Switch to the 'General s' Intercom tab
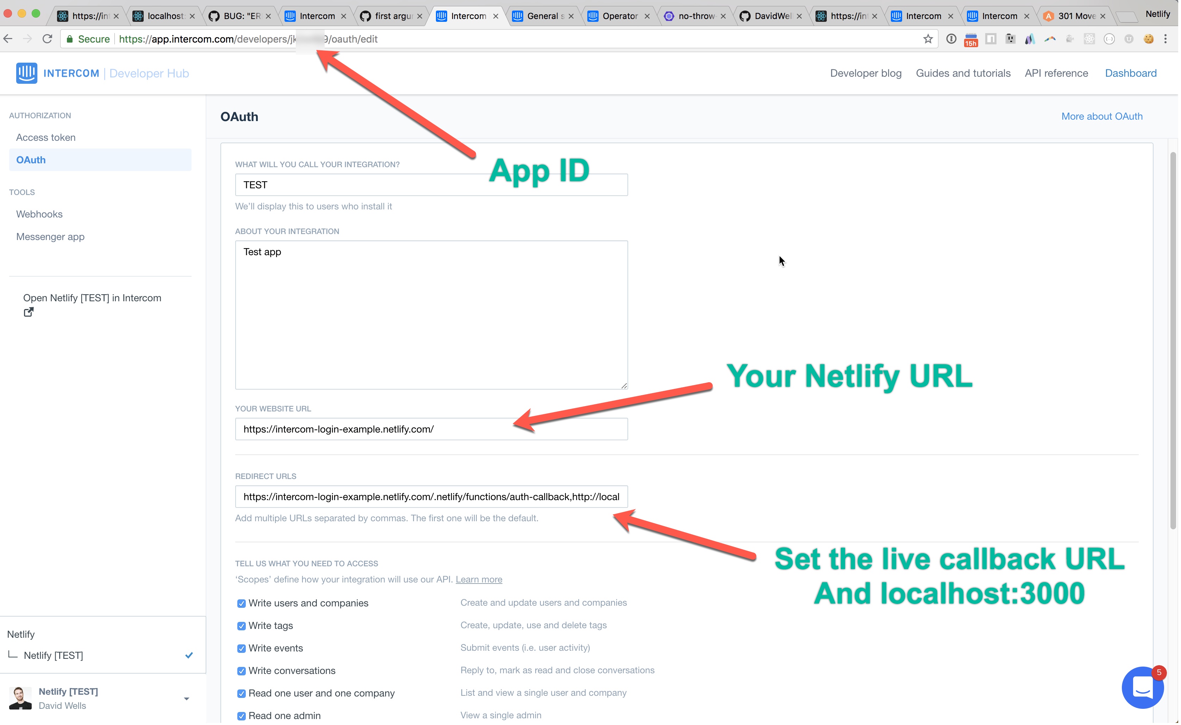Screen dimensions: 1181x725 coord(544,16)
